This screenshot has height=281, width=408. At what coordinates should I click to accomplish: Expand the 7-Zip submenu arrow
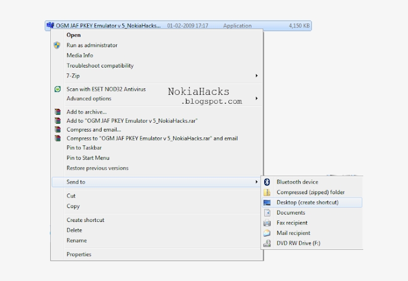pos(257,75)
